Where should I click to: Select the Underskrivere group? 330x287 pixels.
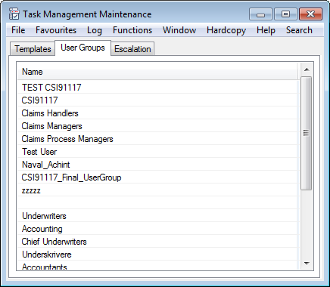[x=157, y=255]
